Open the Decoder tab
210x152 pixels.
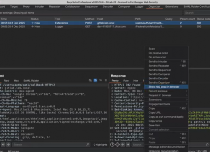(x=108, y=7)
